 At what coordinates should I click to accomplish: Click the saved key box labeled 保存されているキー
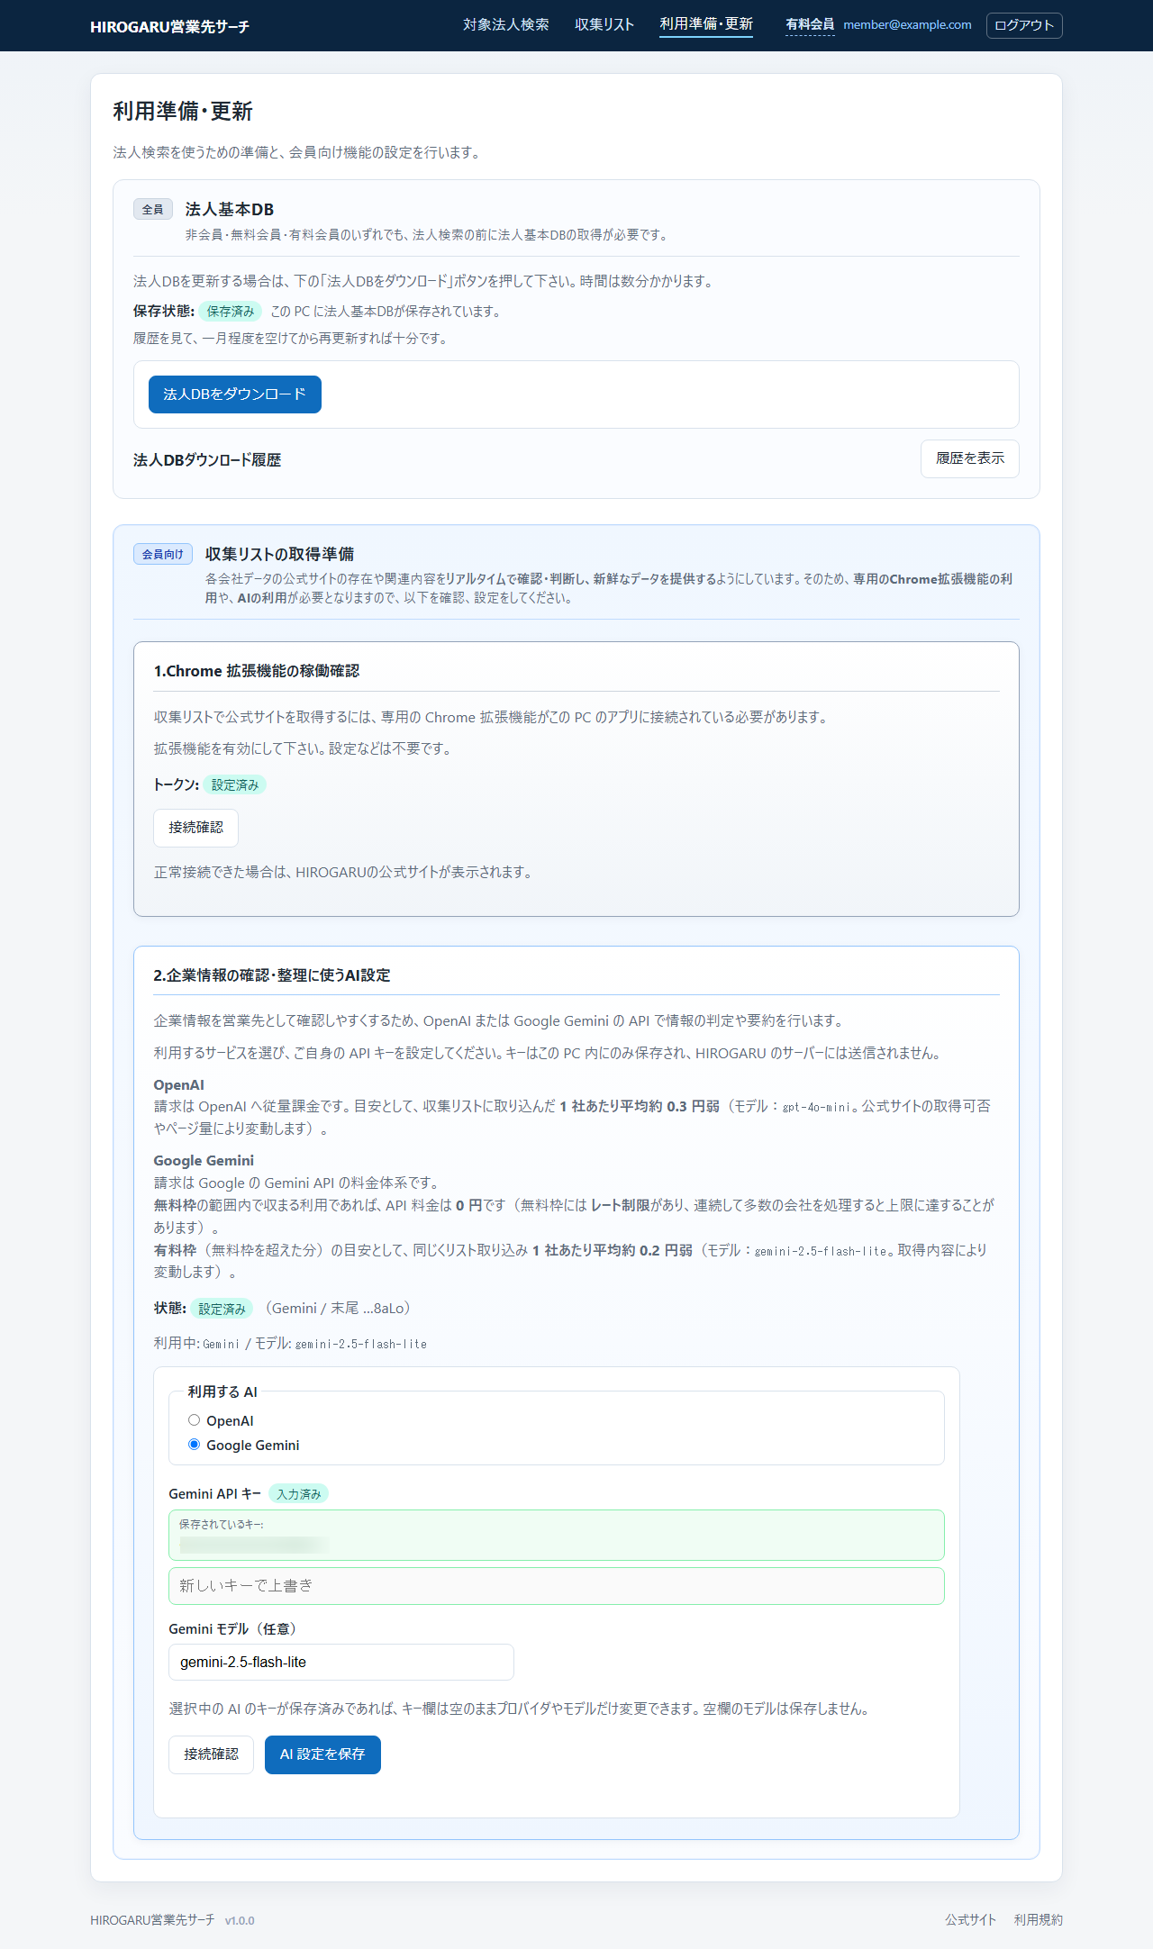(557, 1535)
